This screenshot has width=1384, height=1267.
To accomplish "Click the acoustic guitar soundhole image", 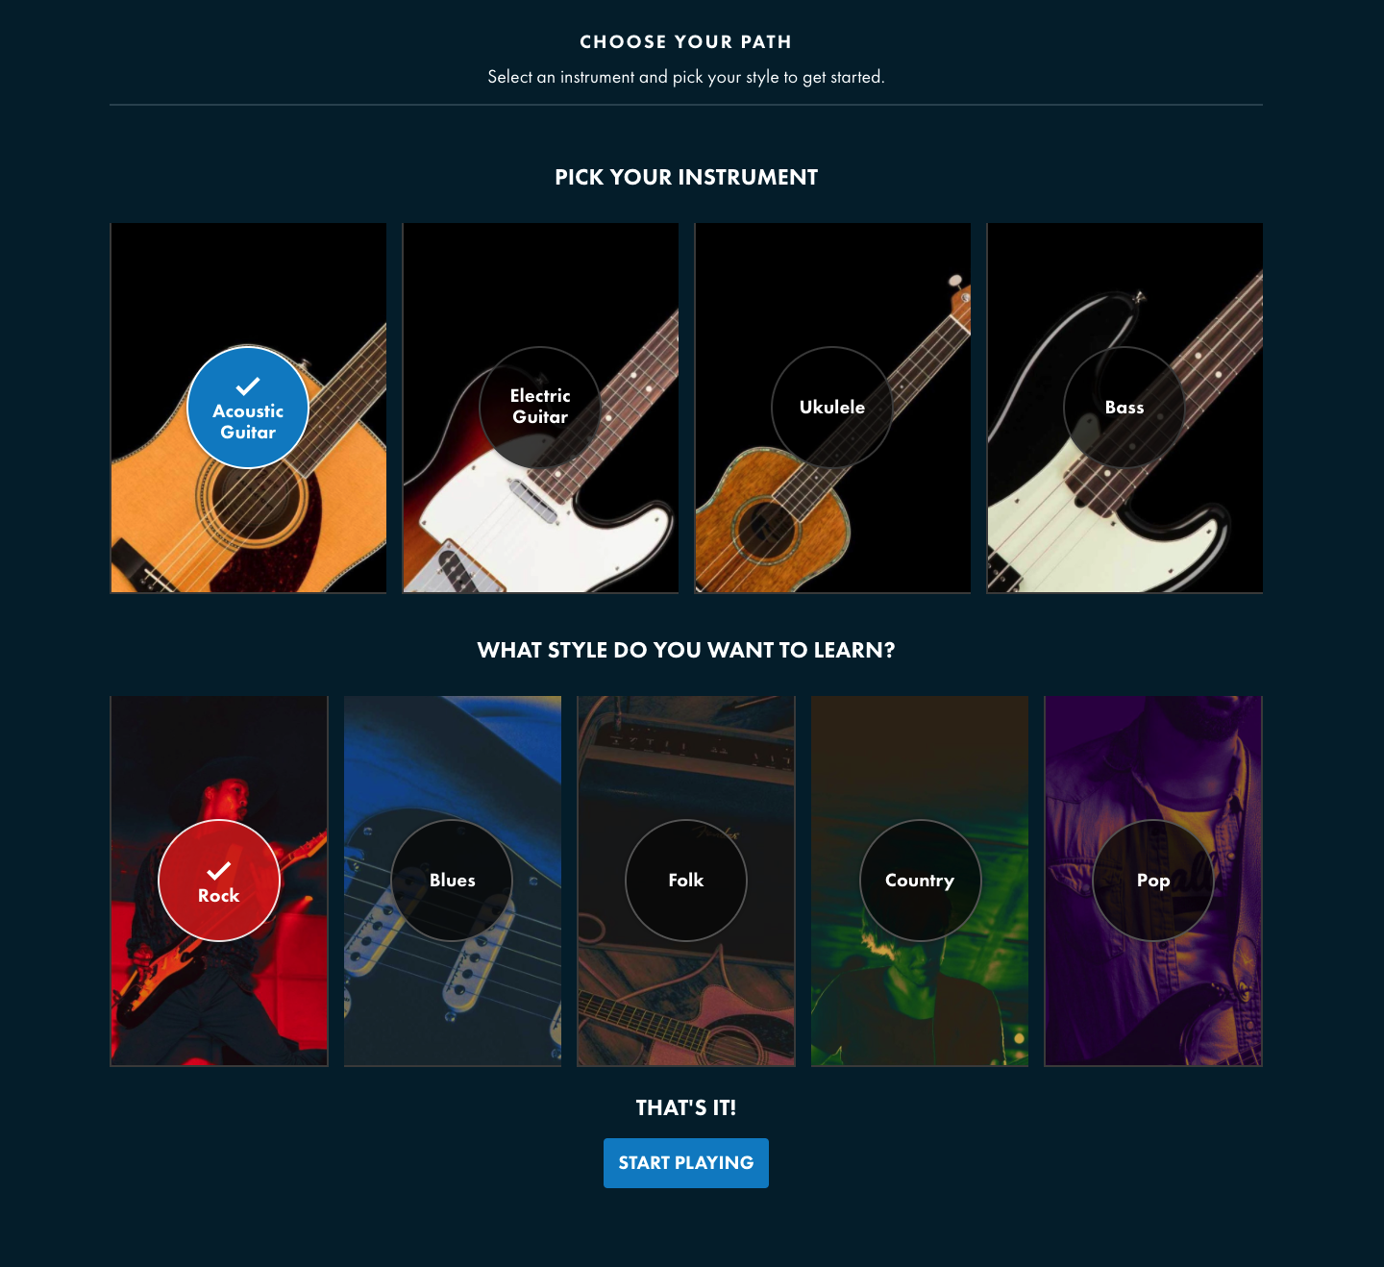I will pos(258,502).
